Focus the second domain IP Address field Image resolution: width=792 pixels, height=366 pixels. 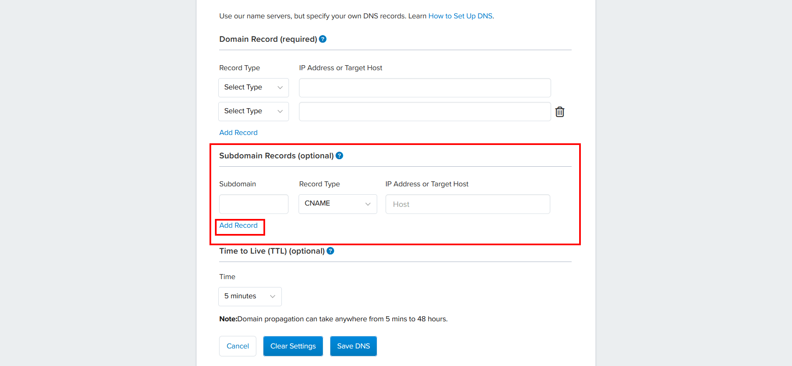[424, 111]
